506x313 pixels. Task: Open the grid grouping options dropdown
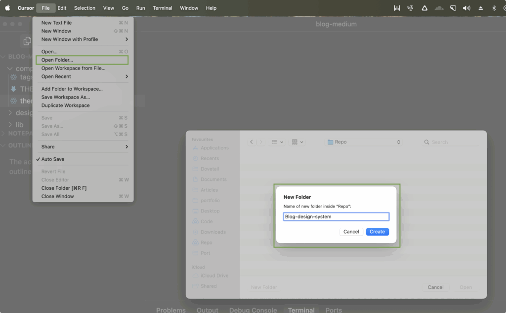(x=297, y=142)
